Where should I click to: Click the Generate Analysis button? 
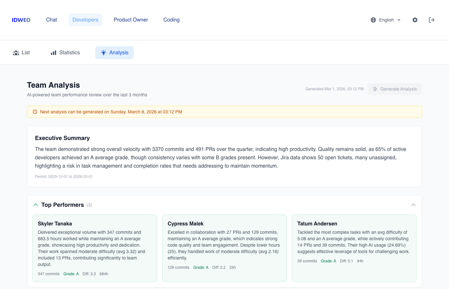(395, 89)
